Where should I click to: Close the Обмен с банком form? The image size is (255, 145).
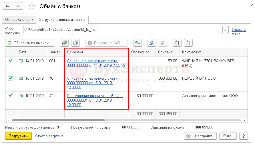coord(252,5)
